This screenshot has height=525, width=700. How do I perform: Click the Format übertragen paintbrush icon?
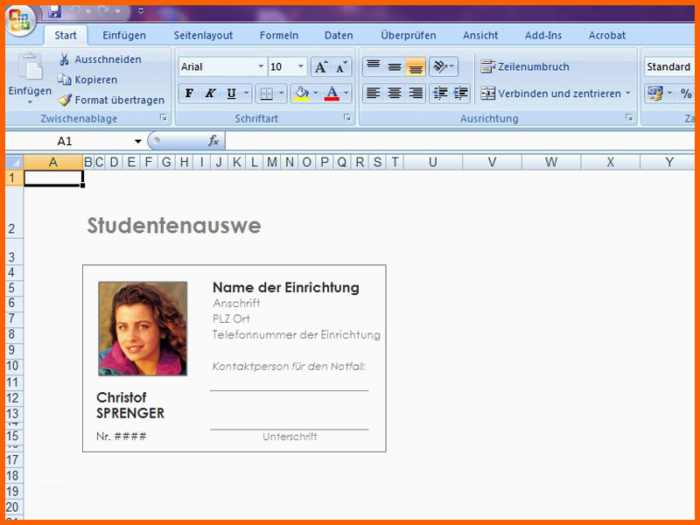coord(65,100)
